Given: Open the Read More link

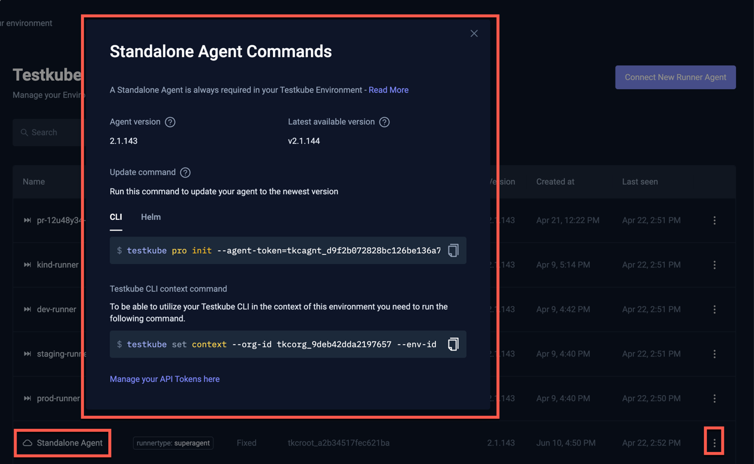Looking at the screenshot, I should pos(388,90).
